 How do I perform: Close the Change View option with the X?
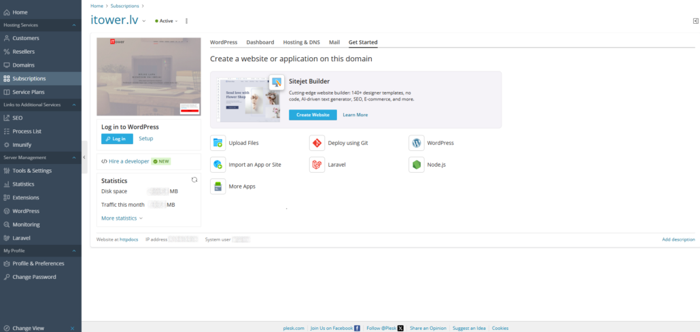point(72,329)
